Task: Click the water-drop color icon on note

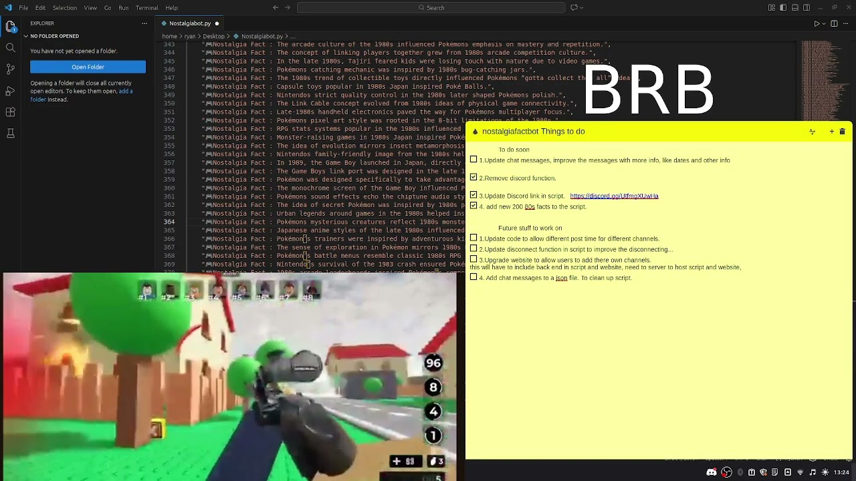Action: [475, 132]
